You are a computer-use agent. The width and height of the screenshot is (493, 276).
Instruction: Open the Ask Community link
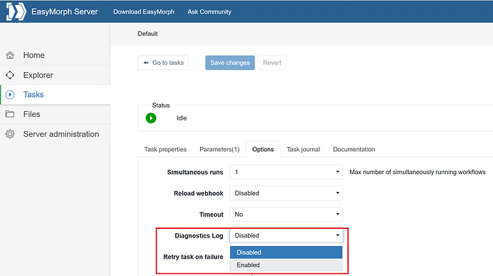click(209, 11)
